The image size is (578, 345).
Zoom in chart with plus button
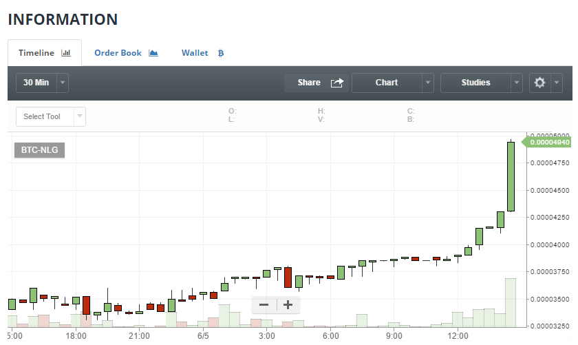(288, 305)
